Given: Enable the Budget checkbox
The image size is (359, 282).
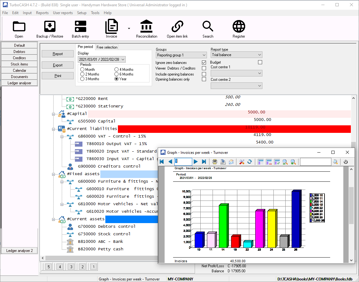Looking at the screenshot, I should point(260,62).
